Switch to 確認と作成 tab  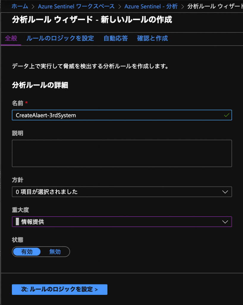[153, 38]
